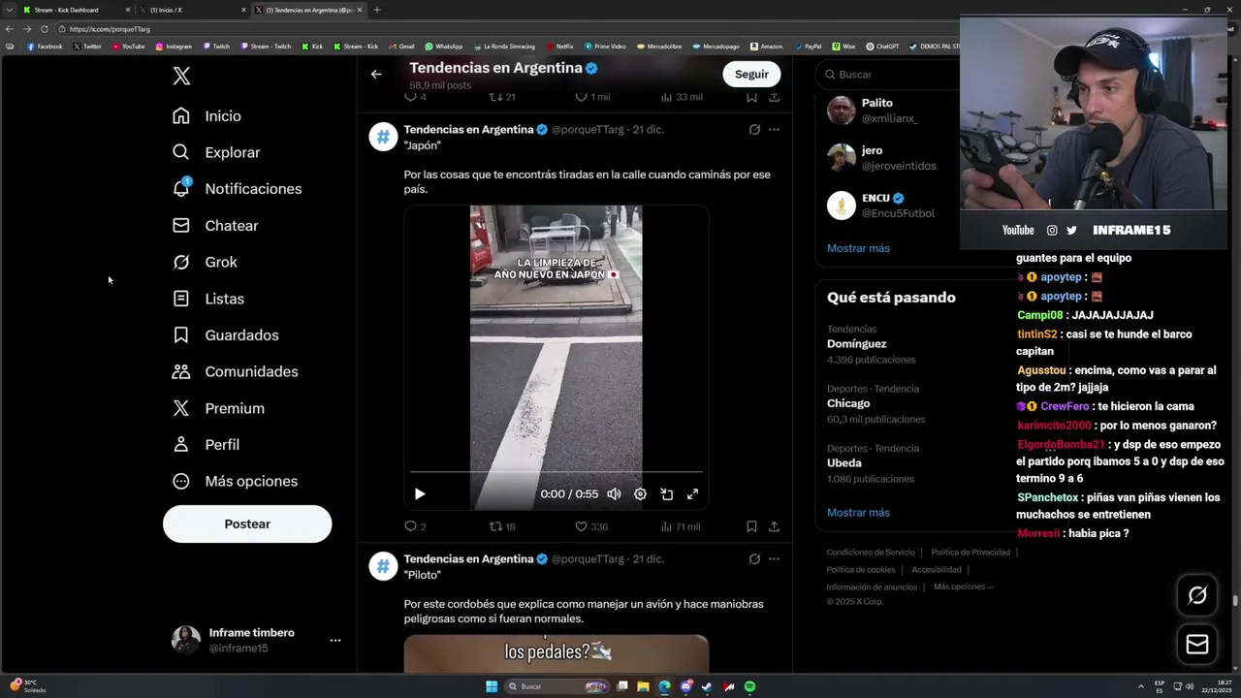Open the Netflix bookmark
Screen dimensions: 1241x698
(559, 46)
